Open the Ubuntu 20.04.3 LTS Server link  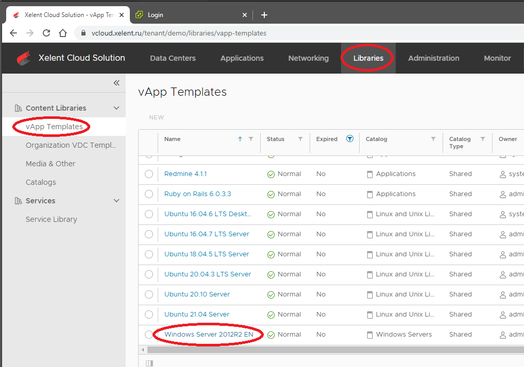208,274
